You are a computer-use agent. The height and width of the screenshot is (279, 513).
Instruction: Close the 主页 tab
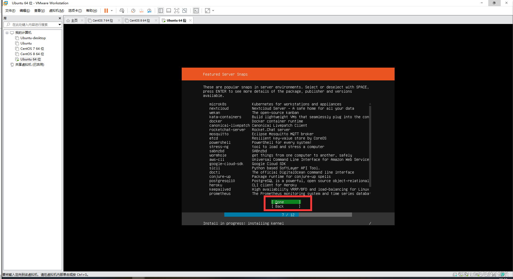tap(82, 20)
